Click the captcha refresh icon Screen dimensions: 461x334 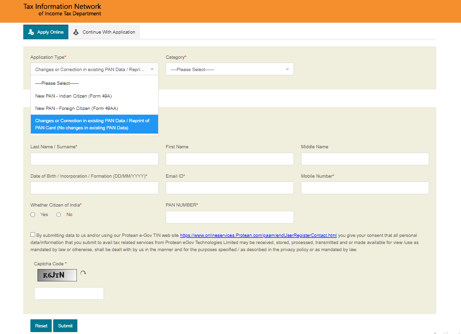[83, 273]
